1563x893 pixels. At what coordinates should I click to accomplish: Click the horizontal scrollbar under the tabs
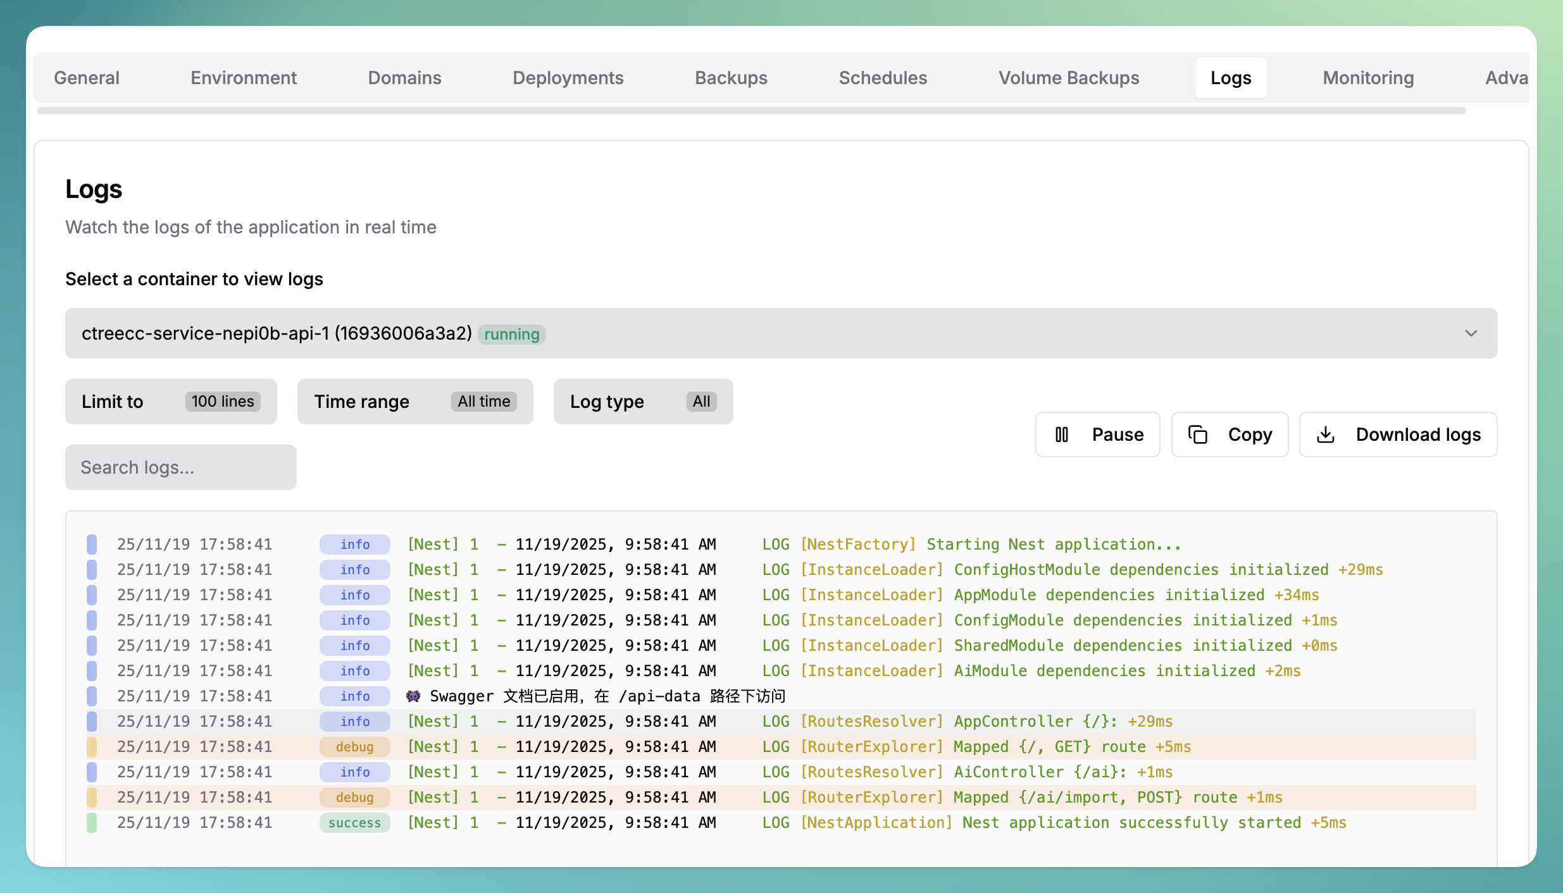point(751,111)
